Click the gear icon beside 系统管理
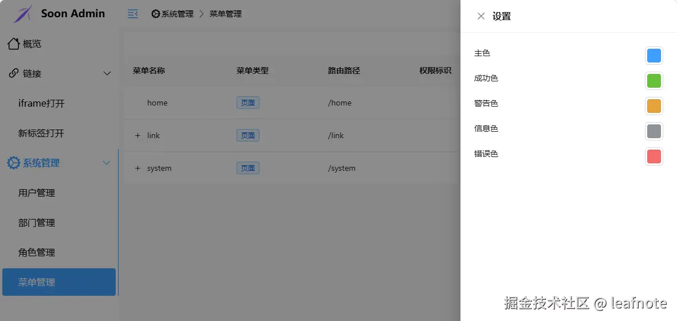This screenshot has height=321, width=677. point(13,163)
